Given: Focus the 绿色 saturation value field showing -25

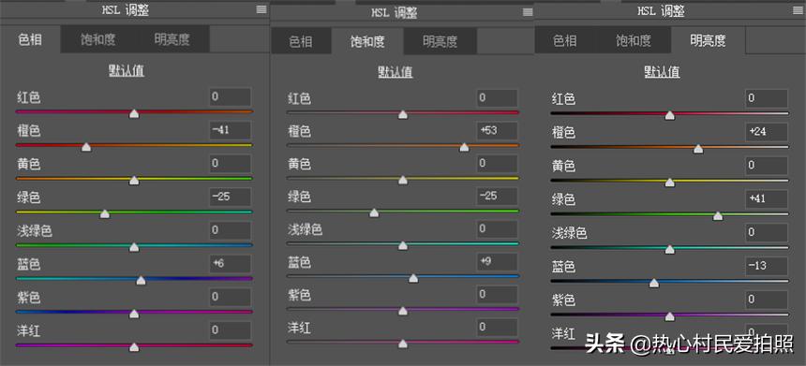Looking at the screenshot, I should (x=497, y=197).
